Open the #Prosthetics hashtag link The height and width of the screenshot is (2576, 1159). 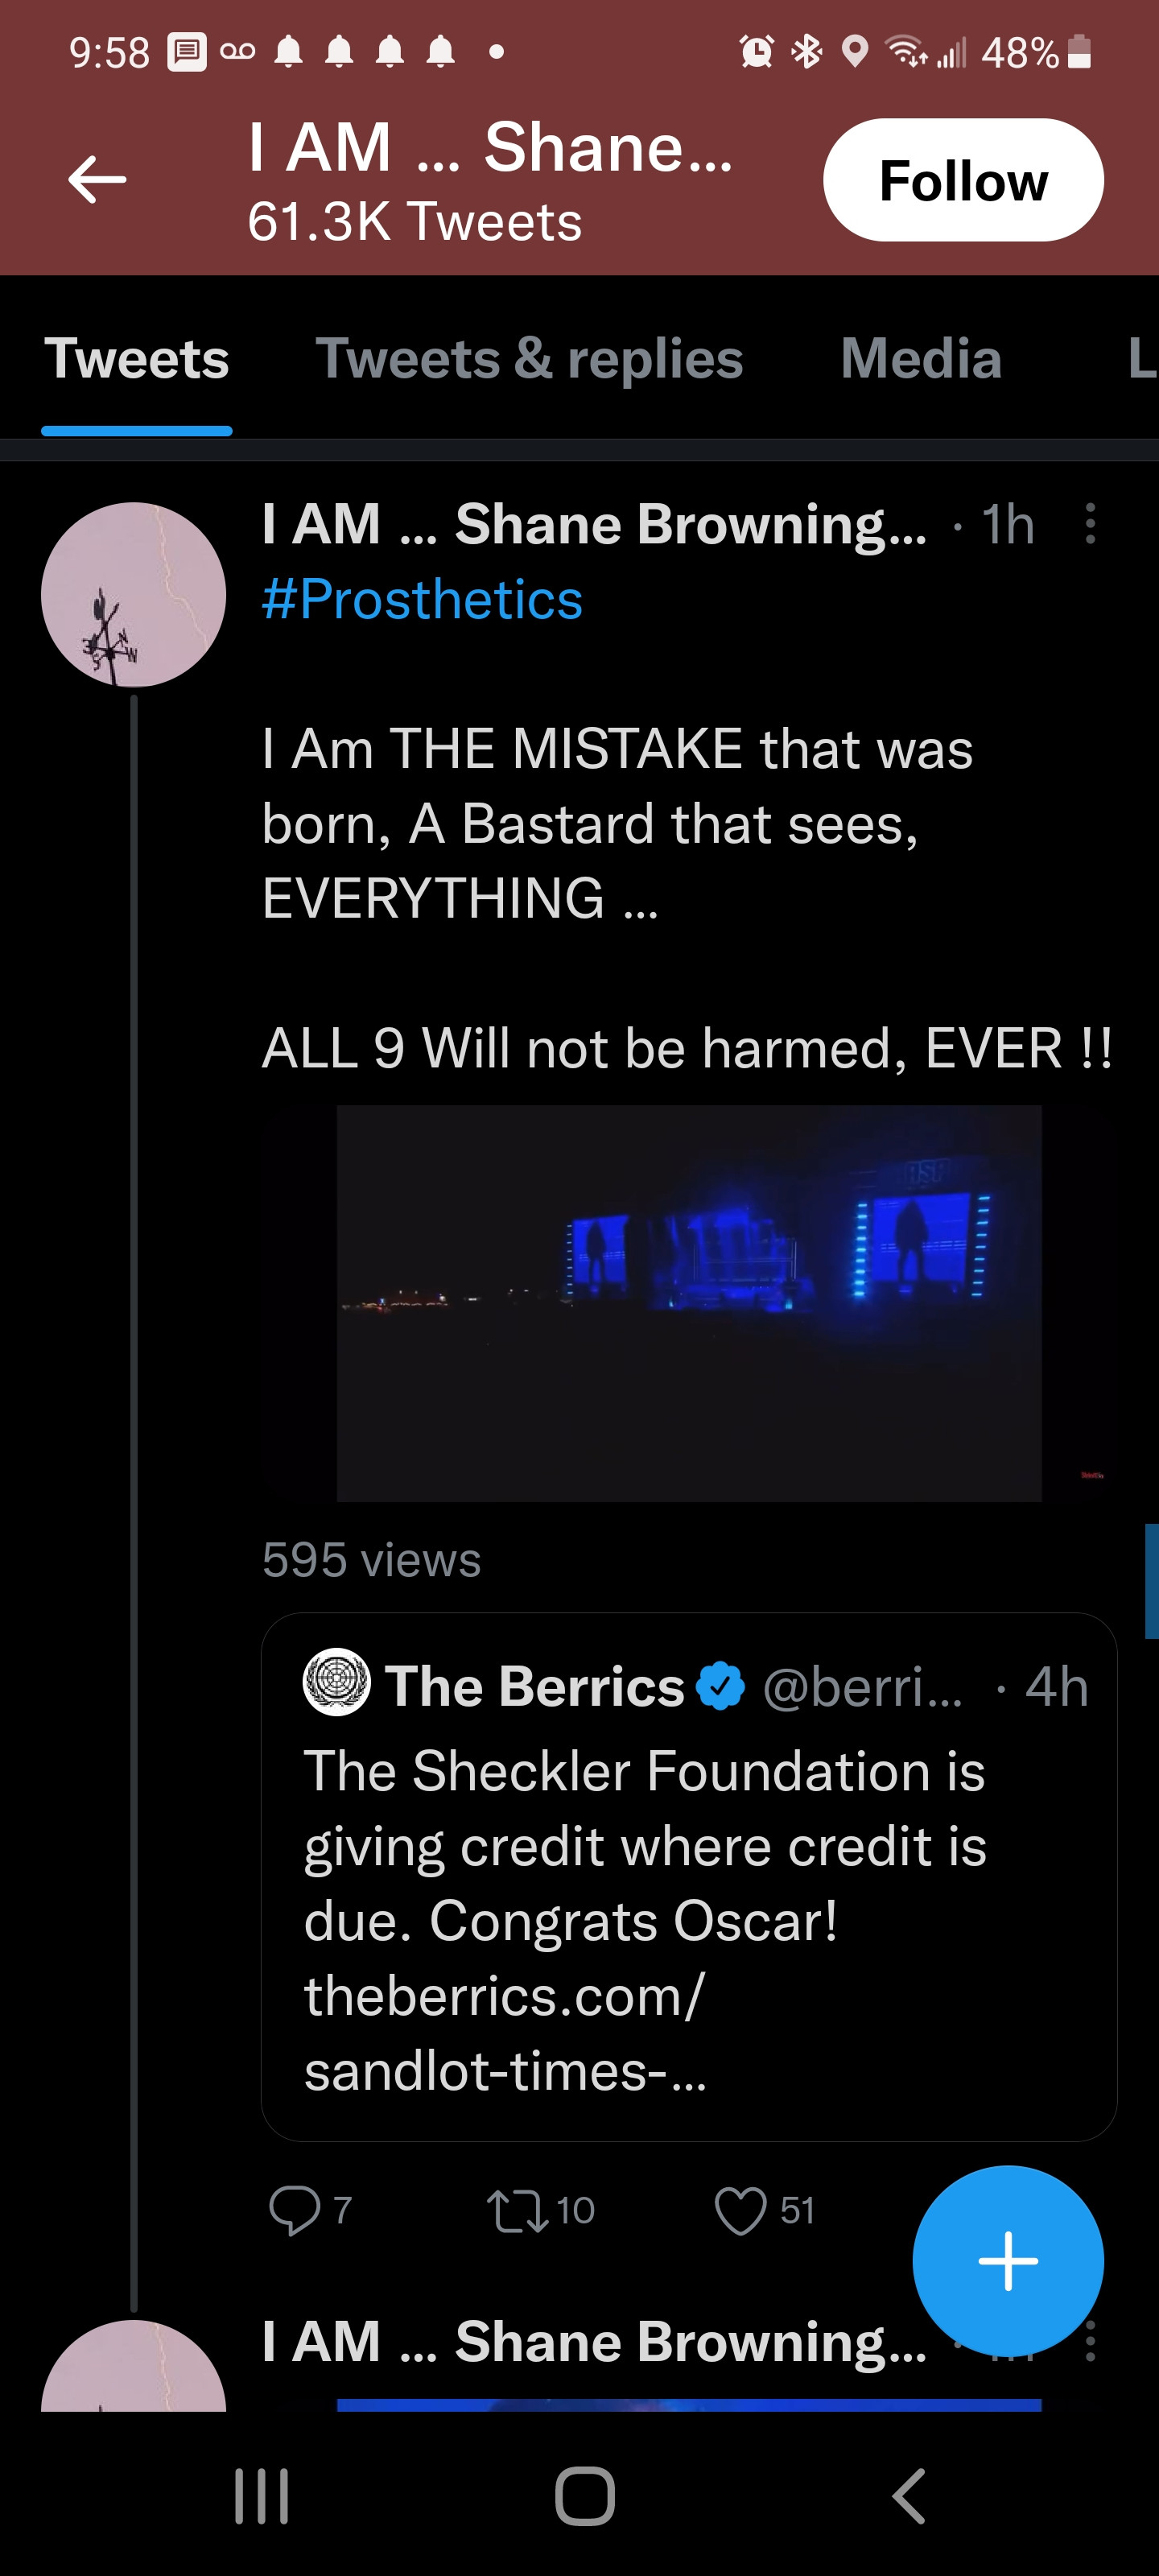421,600
